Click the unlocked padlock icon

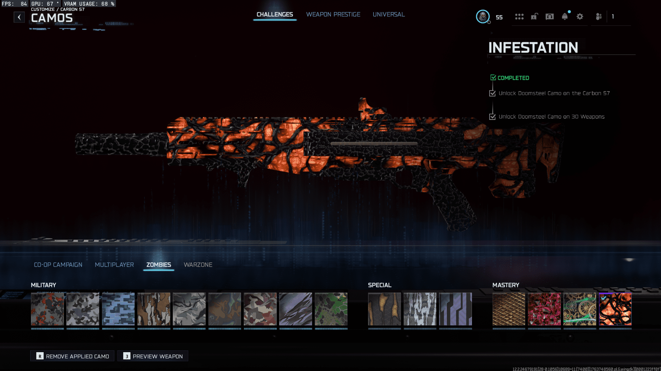click(534, 16)
